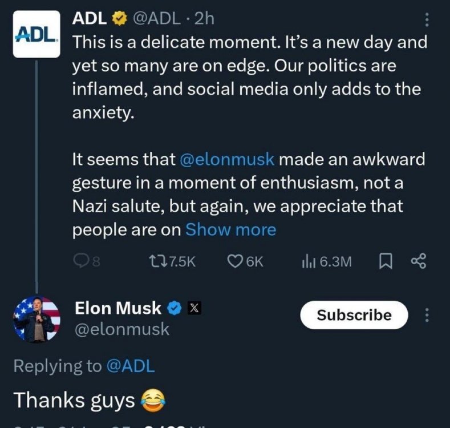This screenshot has height=428, width=450.
Task: Click the @elonmusk mention in ADL's post
Action: (x=227, y=159)
